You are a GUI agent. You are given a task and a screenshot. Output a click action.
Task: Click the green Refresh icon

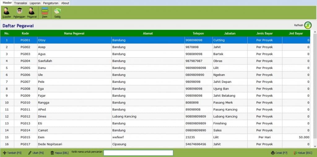point(308,25)
